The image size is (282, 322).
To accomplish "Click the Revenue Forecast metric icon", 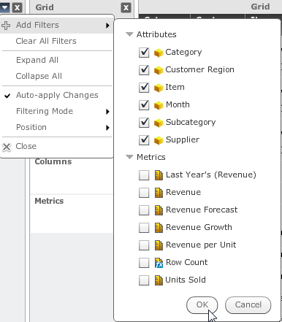I will pyautogui.click(x=159, y=210).
